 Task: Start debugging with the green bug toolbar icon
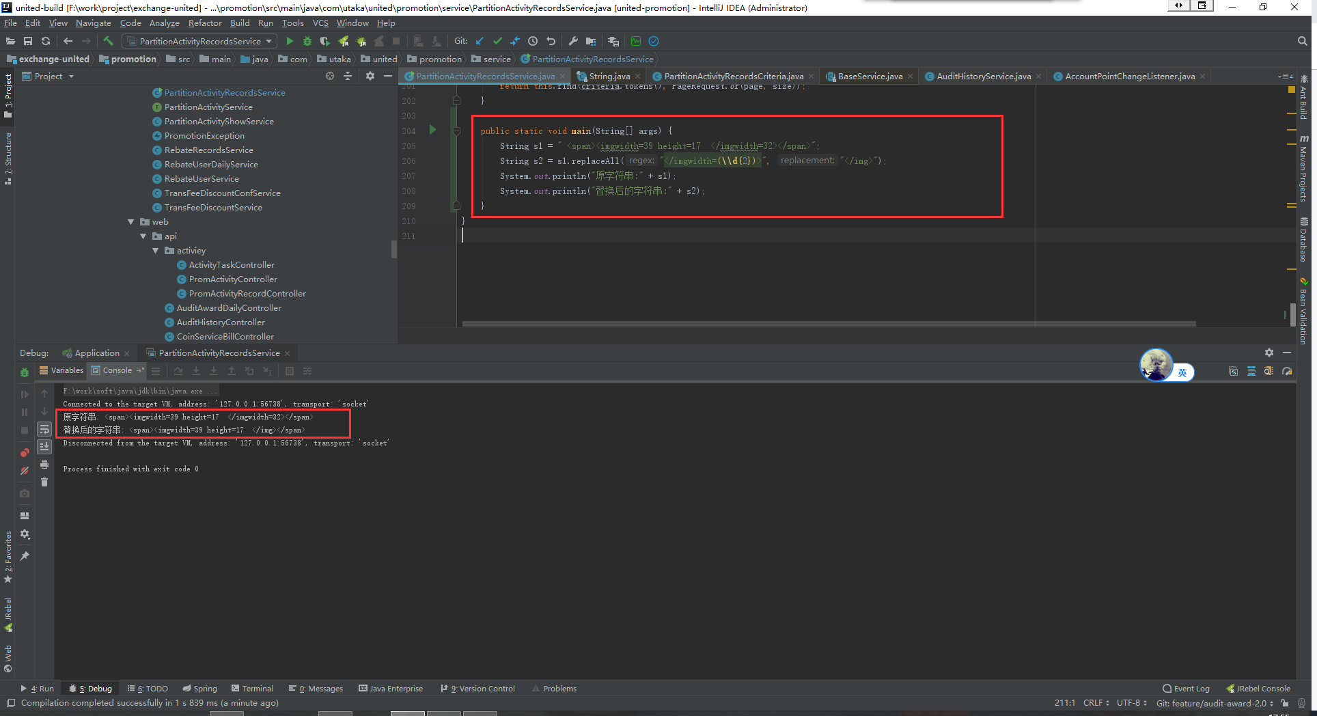point(307,41)
